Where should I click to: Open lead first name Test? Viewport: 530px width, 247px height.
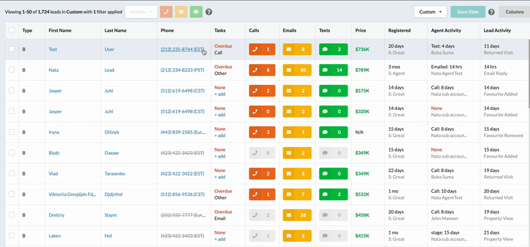tap(53, 49)
